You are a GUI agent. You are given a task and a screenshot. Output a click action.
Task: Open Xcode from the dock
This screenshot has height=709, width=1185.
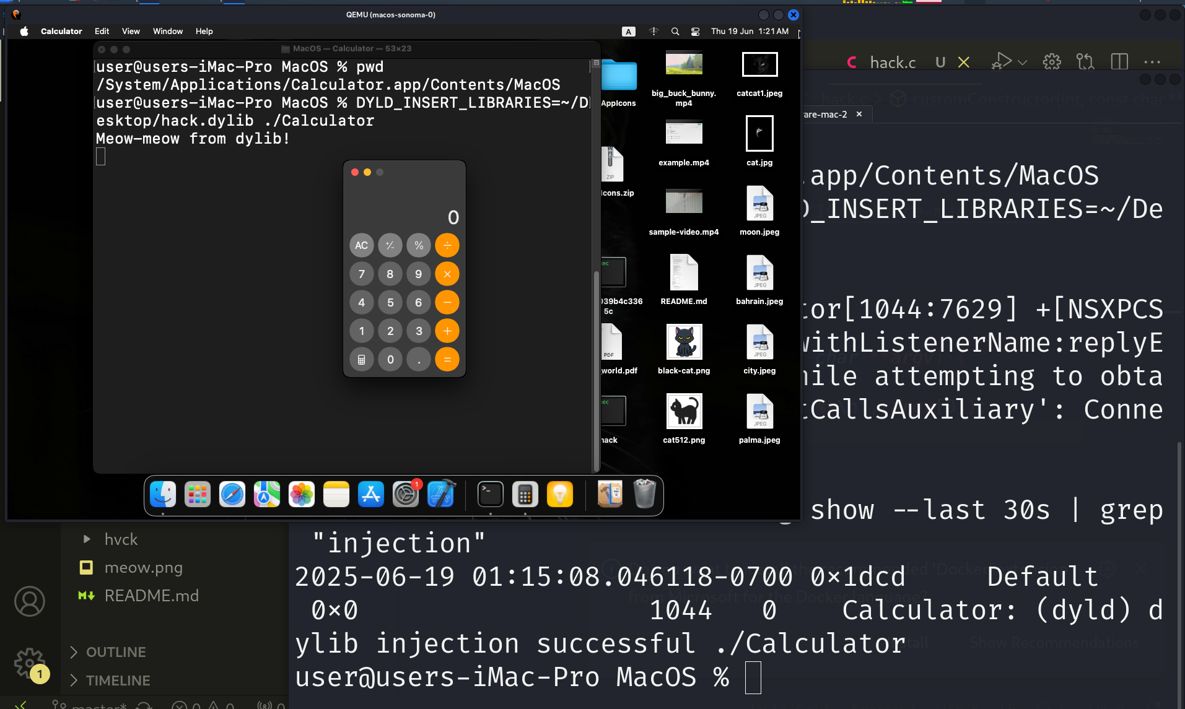point(440,495)
